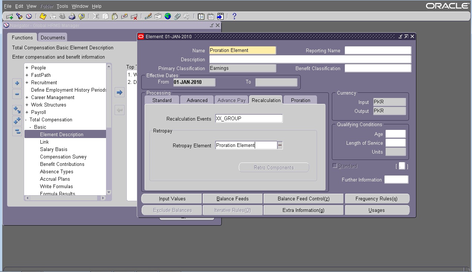The image size is (472, 272).
Task: Switch to the Standard processing tab
Action: (162, 100)
